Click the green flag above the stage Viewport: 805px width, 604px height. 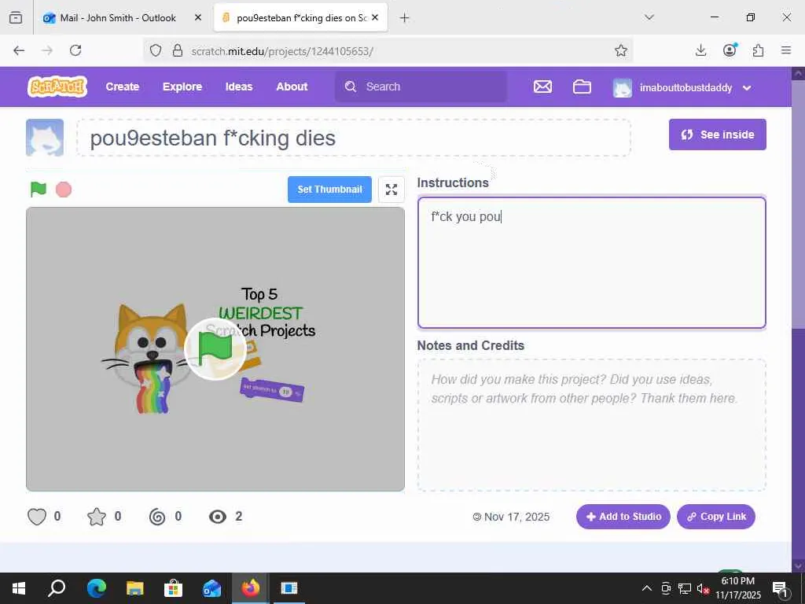click(38, 190)
